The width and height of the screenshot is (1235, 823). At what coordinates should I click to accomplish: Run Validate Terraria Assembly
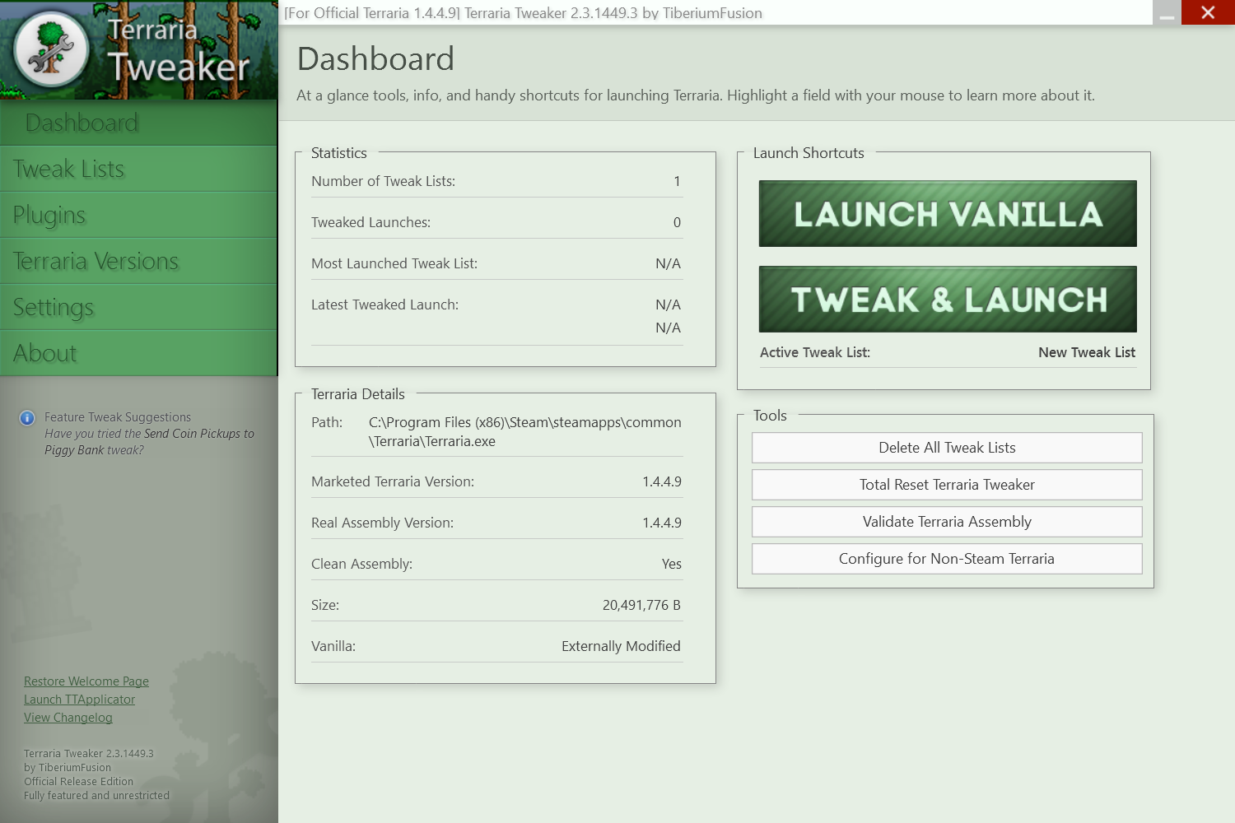click(x=947, y=522)
